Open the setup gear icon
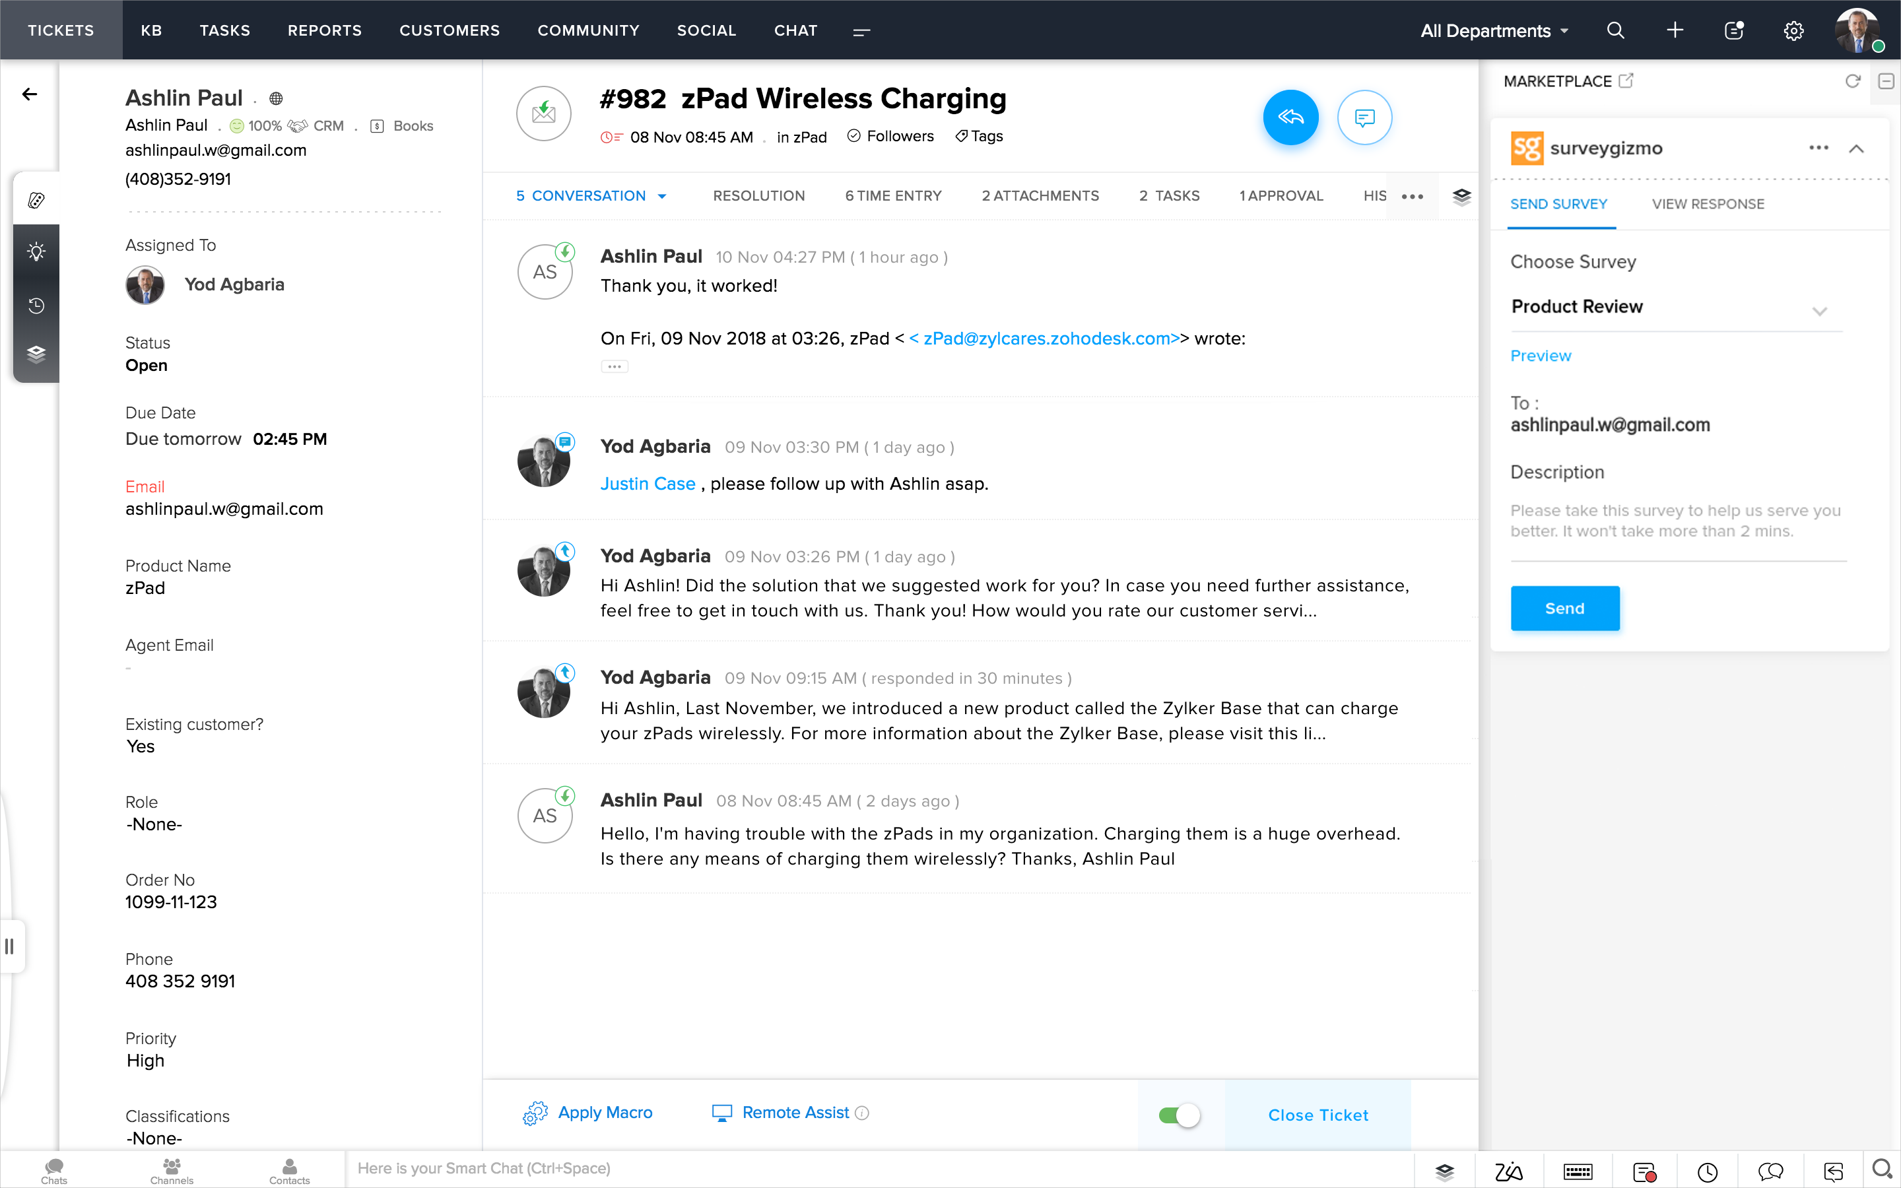Image resolution: width=1901 pixels, height=1188 pixels. [x=1793, y=30]
